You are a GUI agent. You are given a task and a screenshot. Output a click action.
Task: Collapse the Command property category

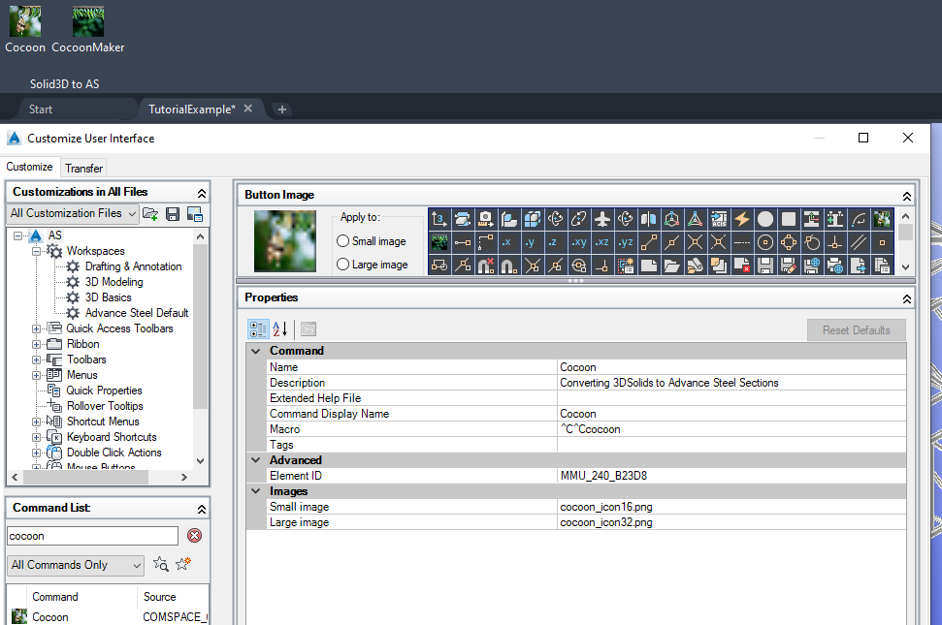click(256, 351)
